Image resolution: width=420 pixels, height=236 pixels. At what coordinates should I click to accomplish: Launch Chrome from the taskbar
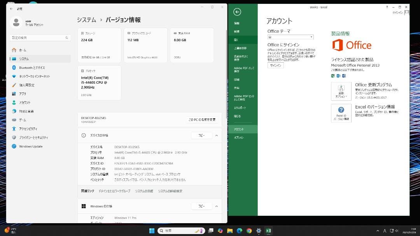coord(248,230)
